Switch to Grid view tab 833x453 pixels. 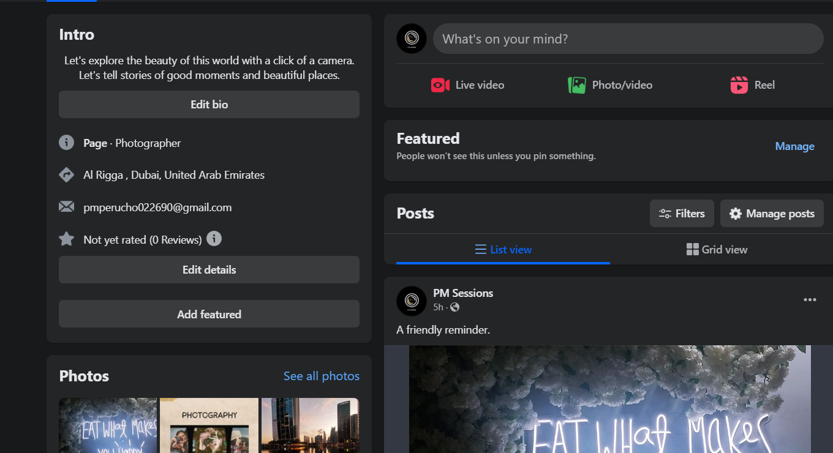[x=717, y=250]
